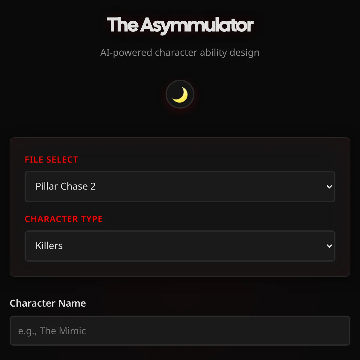Click the 'Pillar Chase 2' text
Screen dimensions: 360x360
[65, 186]
